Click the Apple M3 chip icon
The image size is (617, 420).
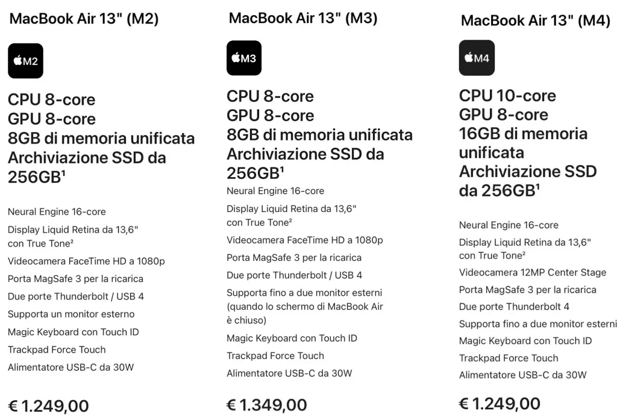tap(244, 58)
